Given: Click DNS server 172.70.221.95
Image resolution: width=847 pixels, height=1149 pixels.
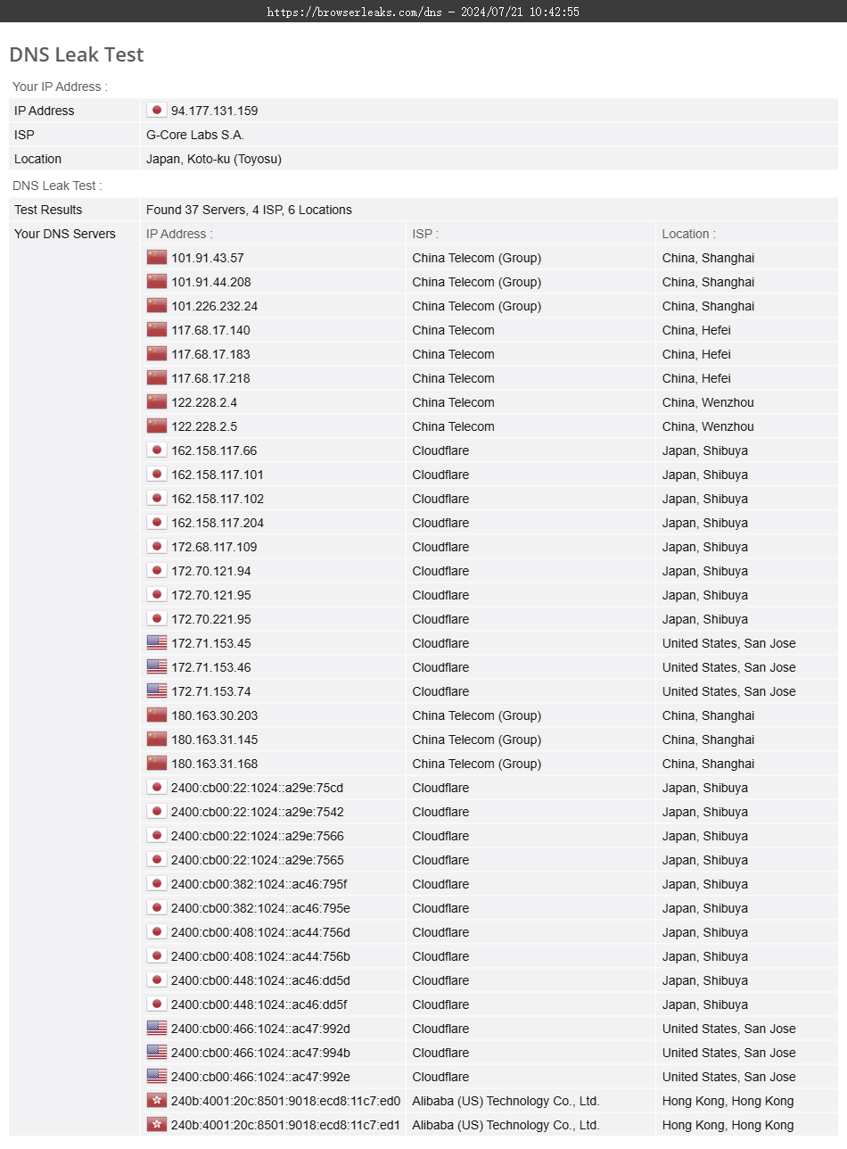Looking at the screenshot, I should [211, 619].
